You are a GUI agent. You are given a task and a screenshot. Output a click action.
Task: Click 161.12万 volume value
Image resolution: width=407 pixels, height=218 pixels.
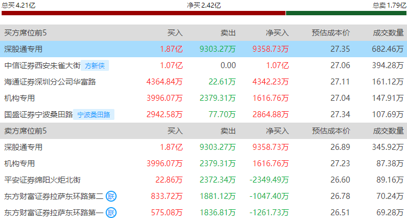click(x=388, y=82)
